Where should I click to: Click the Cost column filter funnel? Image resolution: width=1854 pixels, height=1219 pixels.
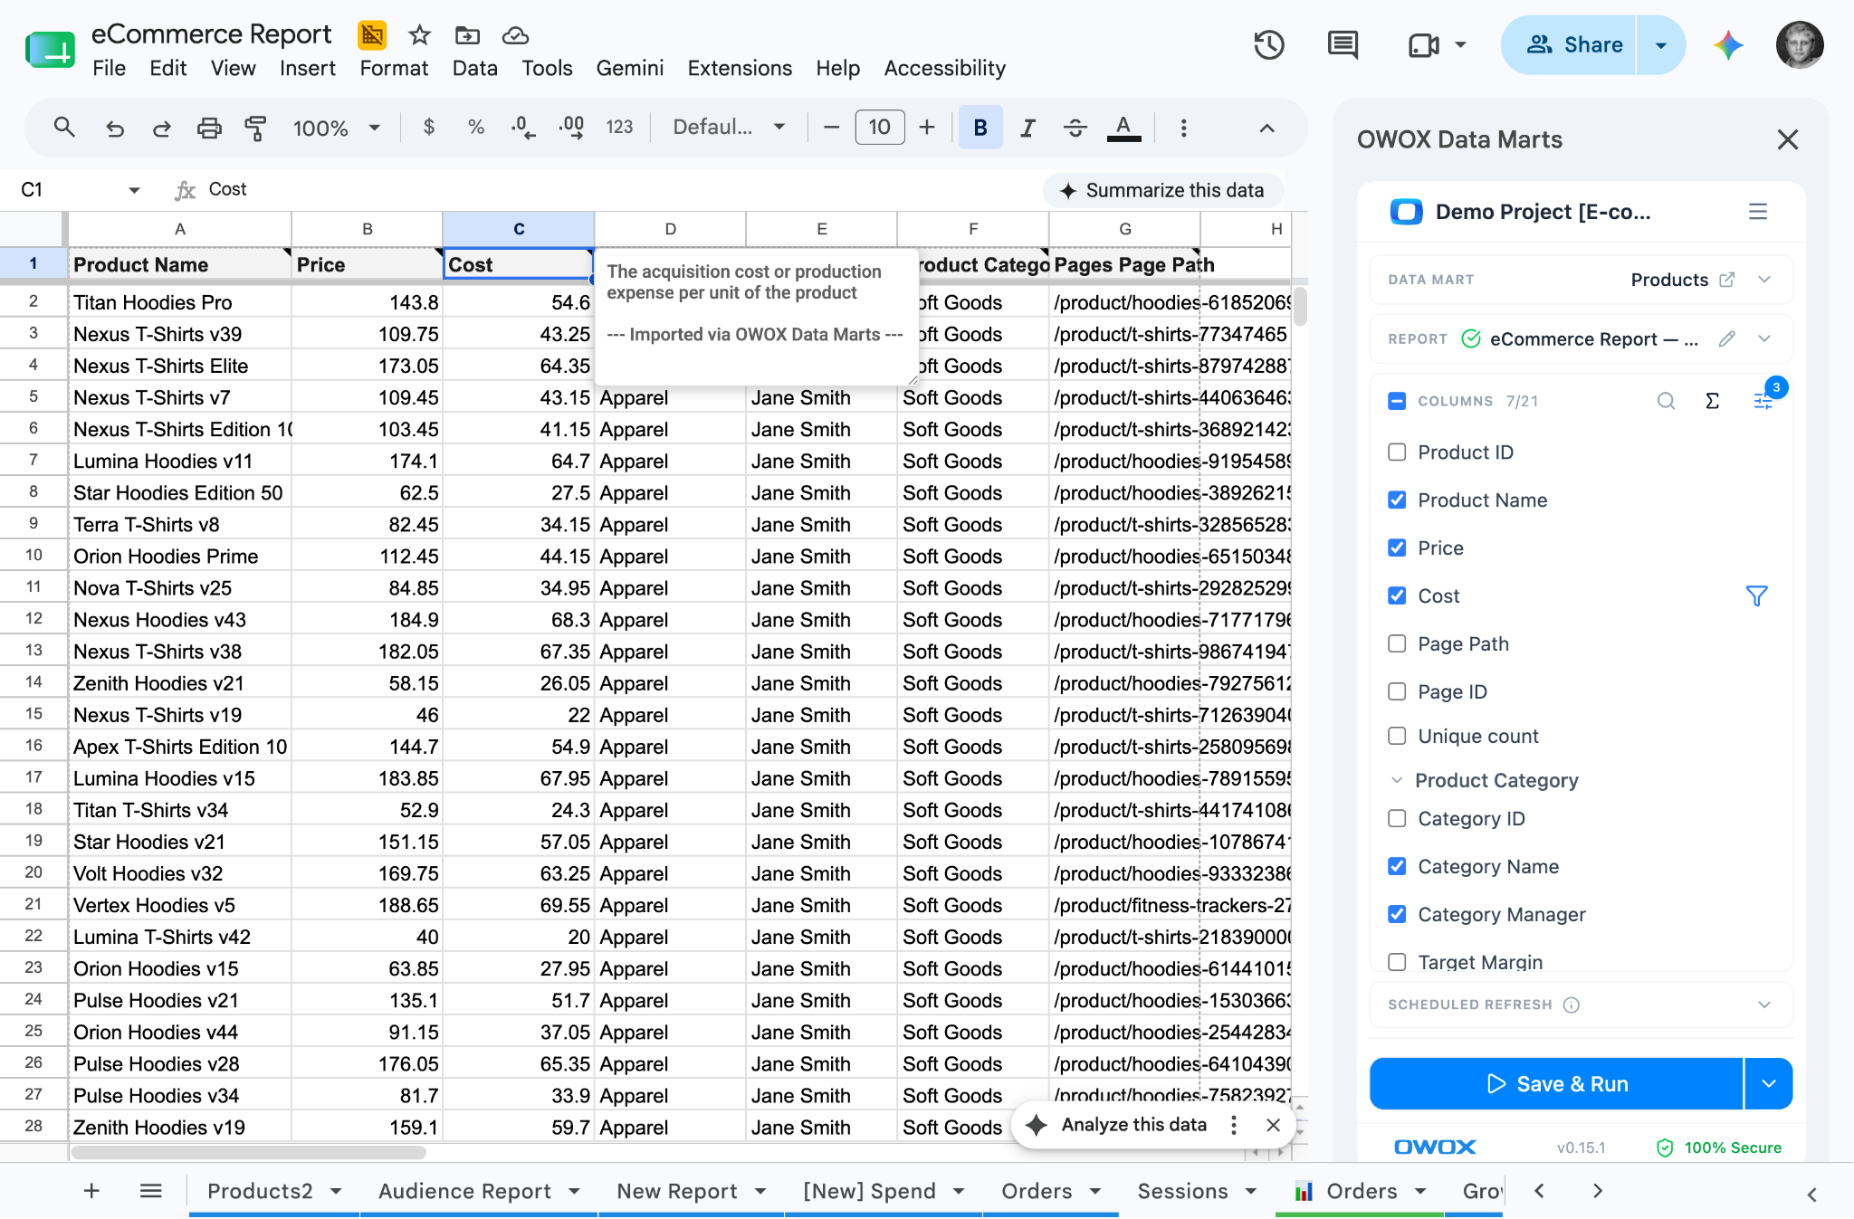[x=1756, y=595]
